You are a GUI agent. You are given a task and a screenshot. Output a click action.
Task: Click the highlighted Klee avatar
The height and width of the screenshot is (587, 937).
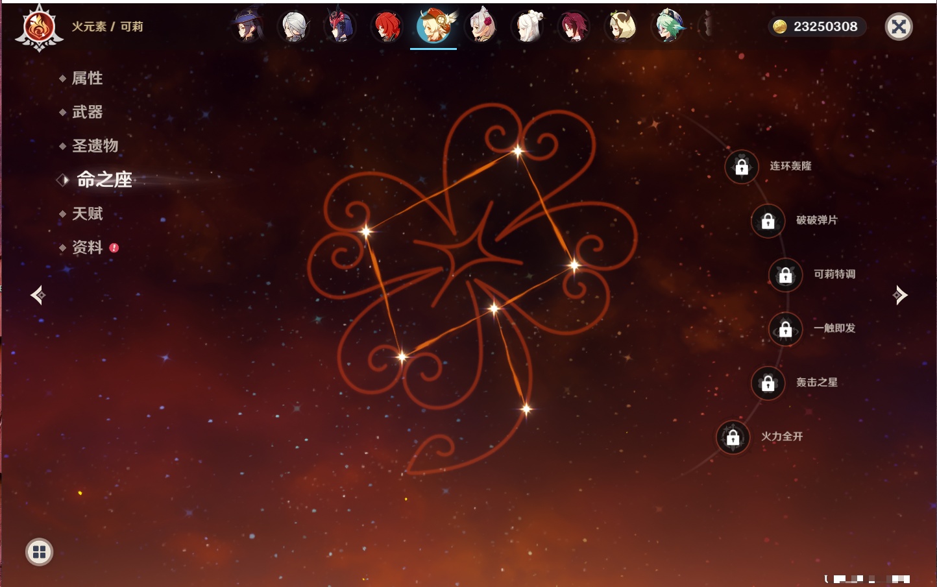pos(434,27)
